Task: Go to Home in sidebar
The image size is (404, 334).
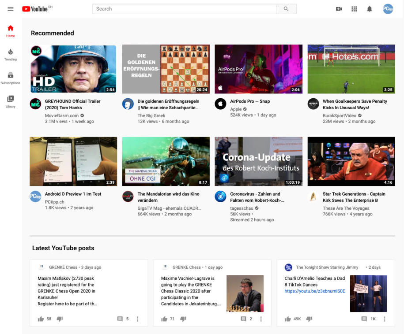Action: (x=10, y=31)
